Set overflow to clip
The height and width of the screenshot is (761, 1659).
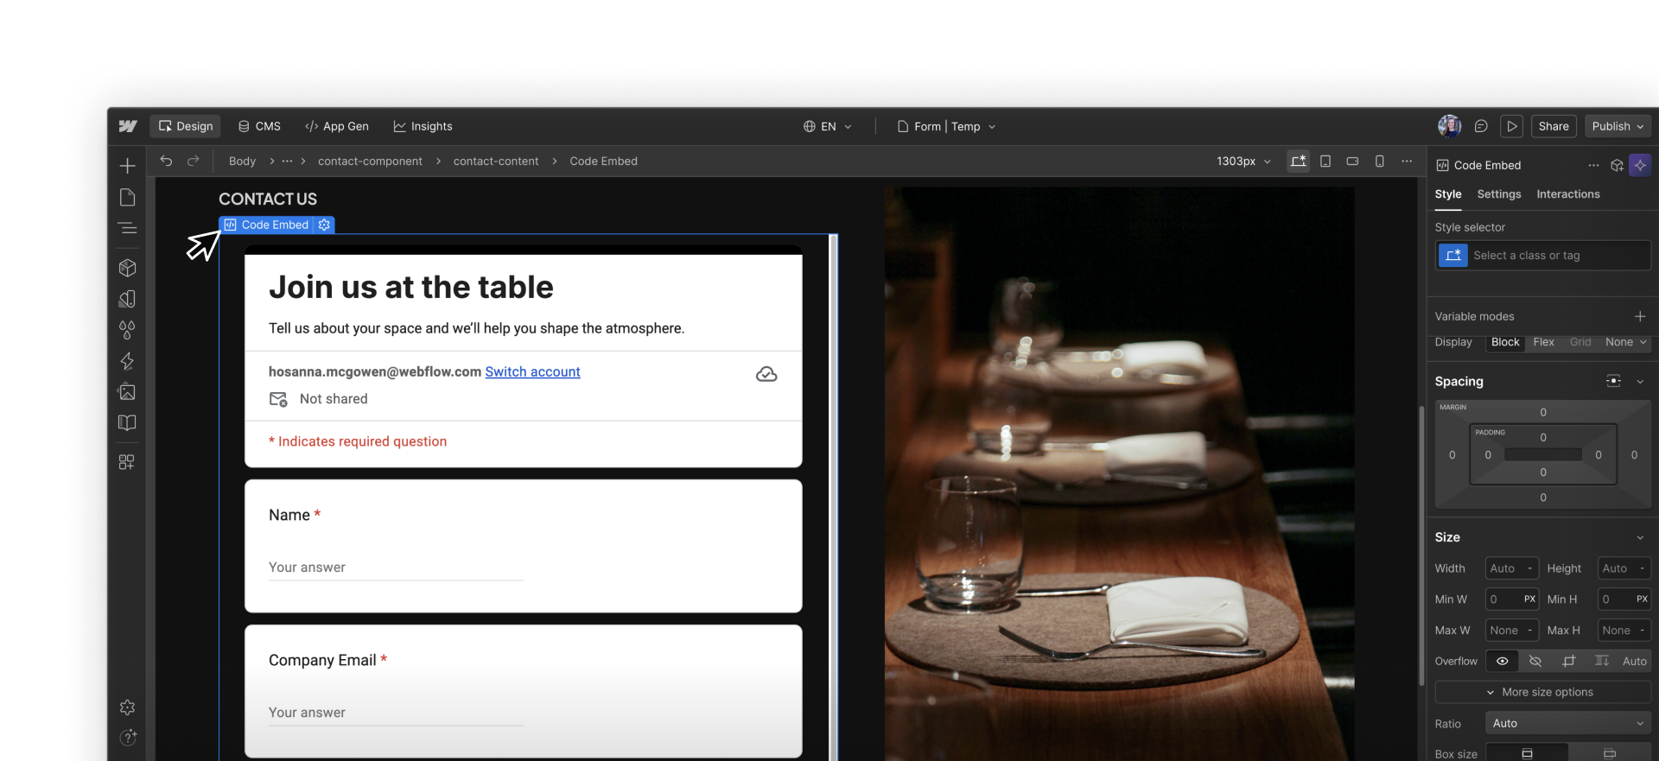[x=1568, y=661]
